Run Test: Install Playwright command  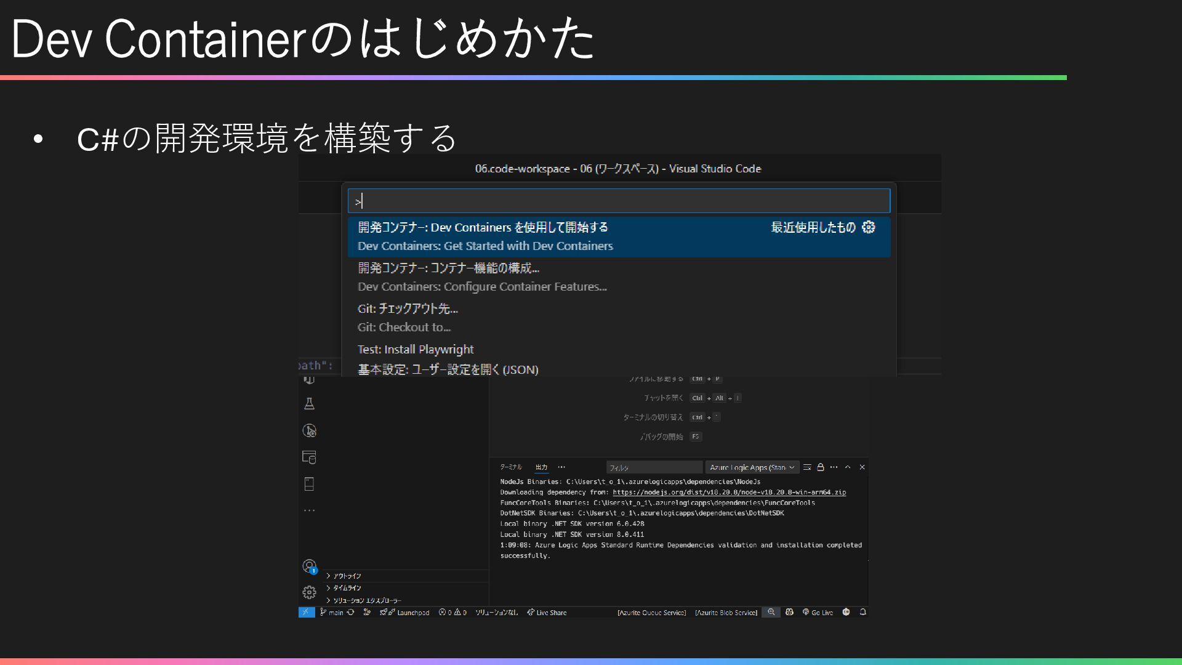click(619, 349)
